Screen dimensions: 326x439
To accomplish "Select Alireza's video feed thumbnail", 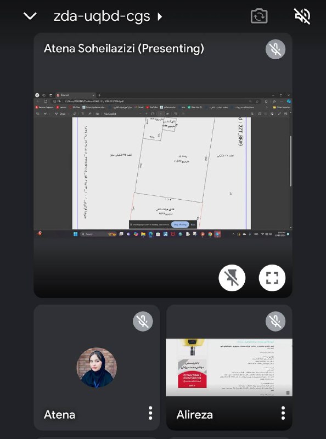I will pos(229,367).
